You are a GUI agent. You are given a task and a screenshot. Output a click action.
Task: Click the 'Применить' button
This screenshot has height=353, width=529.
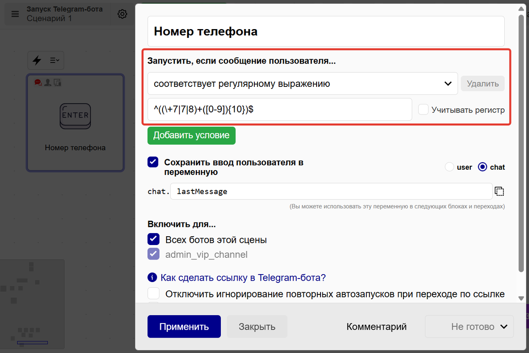tap(184, 327)
